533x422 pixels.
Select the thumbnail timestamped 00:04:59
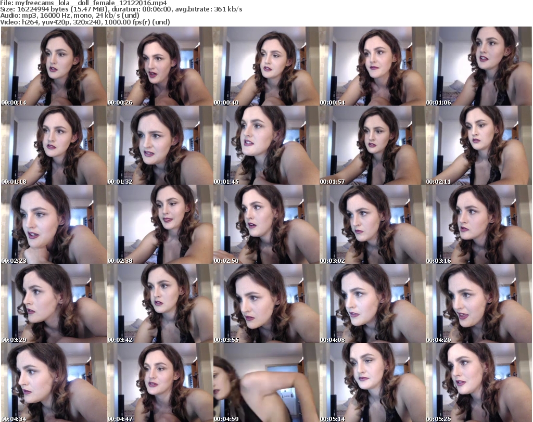click(266, 382)
